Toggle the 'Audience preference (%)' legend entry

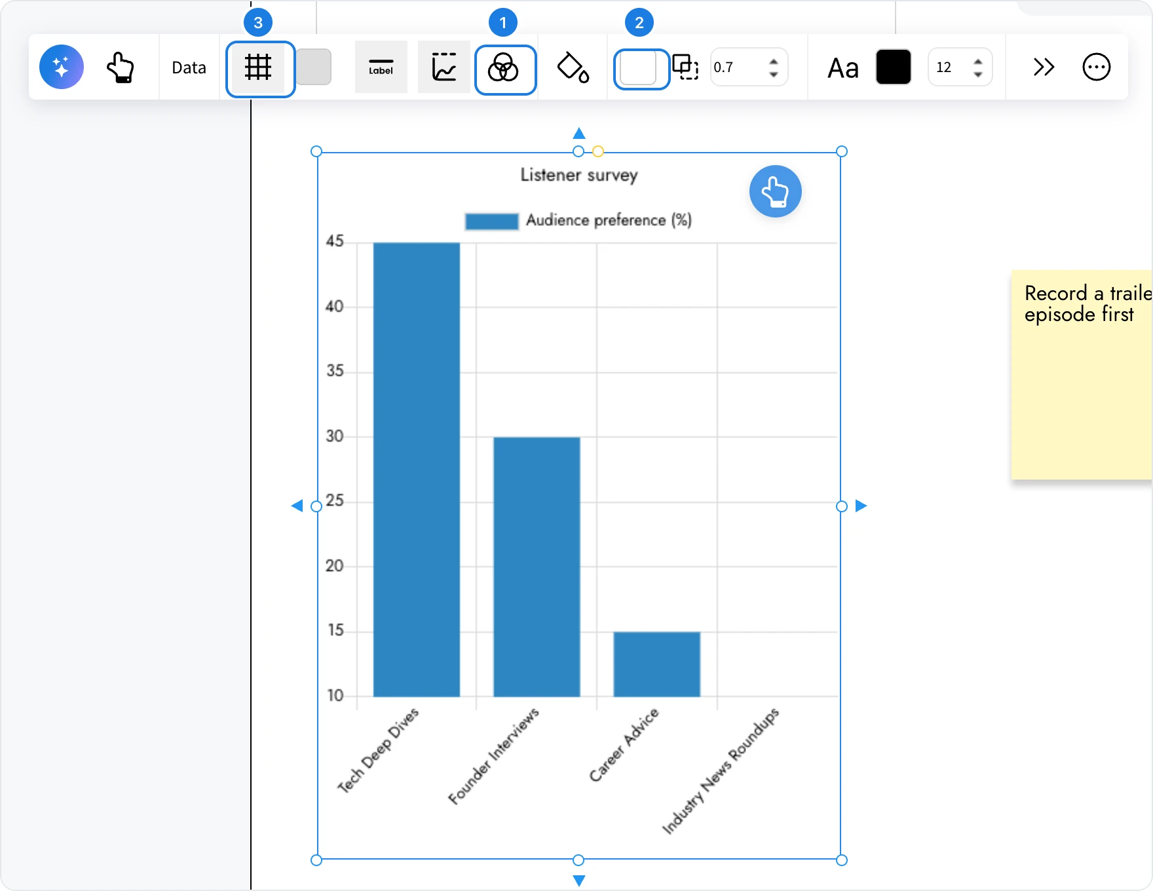click(578, 220)
